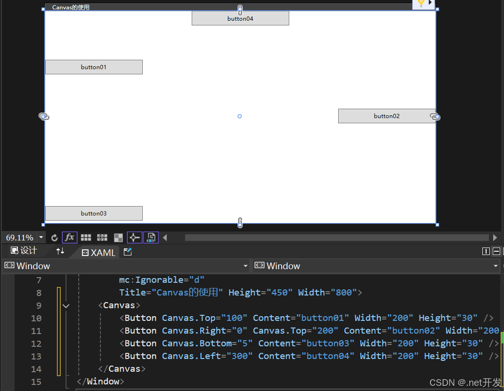This screenshot has height=391, width=504.
Task: Click Content="button02" in the code
Action: 392,331
